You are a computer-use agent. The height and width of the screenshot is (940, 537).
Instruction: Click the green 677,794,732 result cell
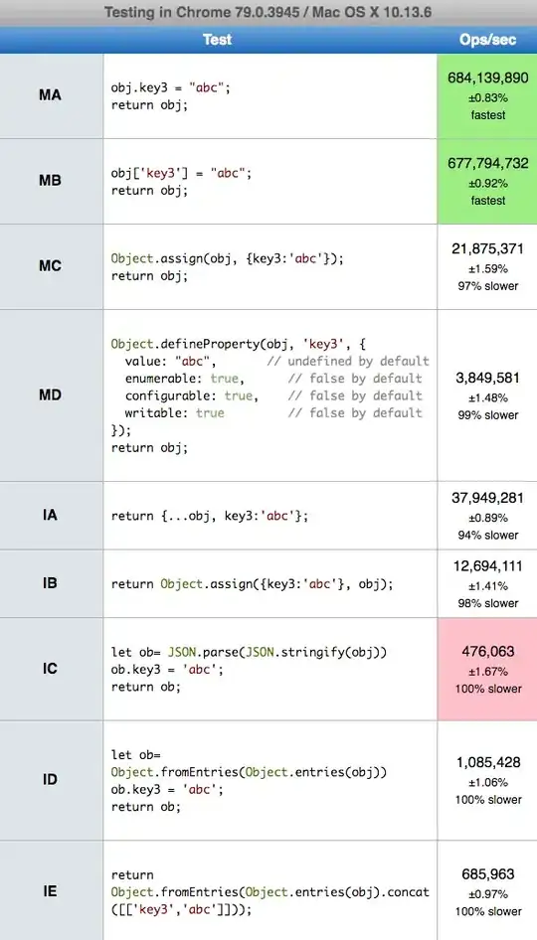pyautogui.click(x=487, y=181)
